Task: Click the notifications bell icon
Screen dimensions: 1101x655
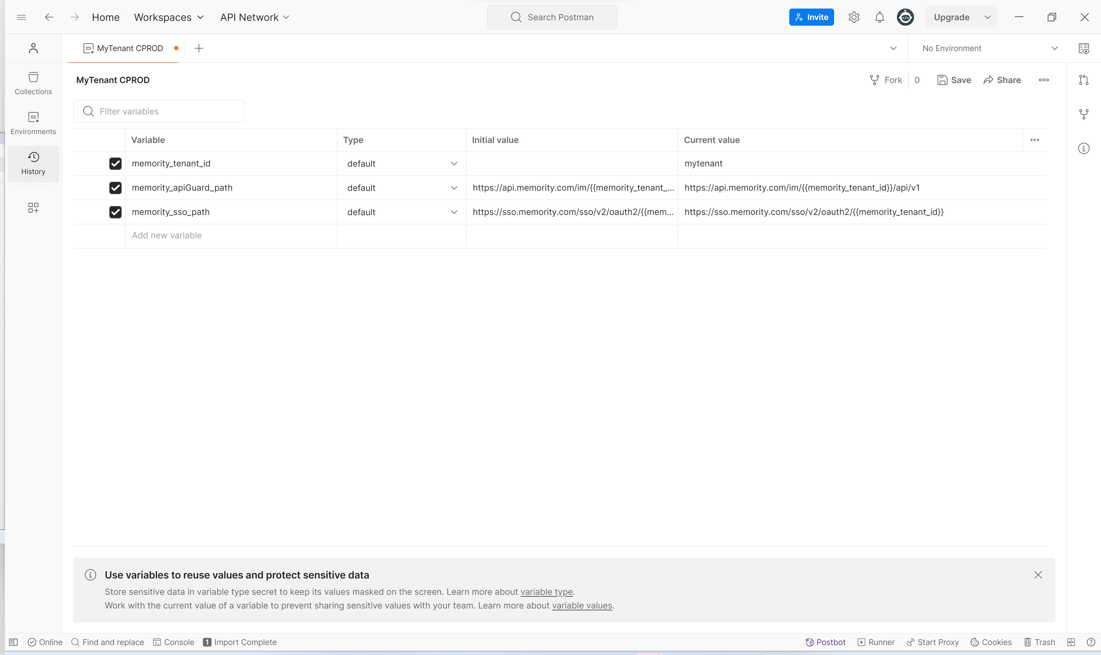Action: (879, 17)
